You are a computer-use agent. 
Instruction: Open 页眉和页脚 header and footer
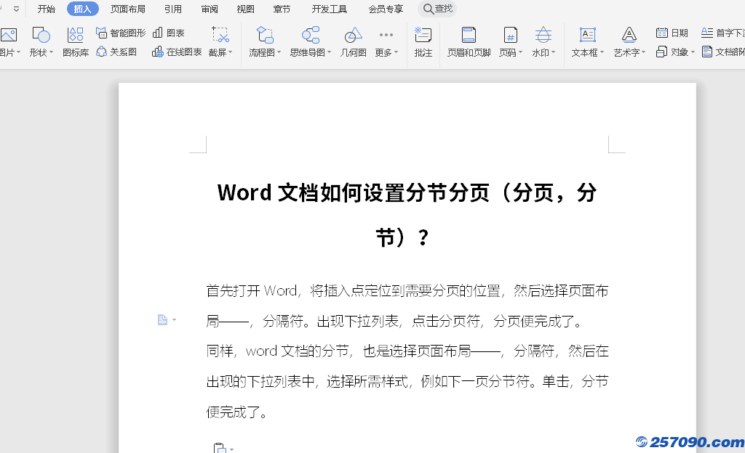469,41
